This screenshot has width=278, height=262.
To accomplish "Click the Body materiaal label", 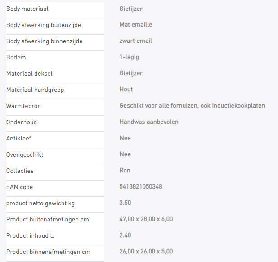I will pyautogui.click(x=27, y=9).
